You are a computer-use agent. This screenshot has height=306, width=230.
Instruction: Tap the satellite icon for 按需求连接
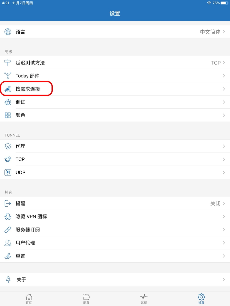click(8, 89)
